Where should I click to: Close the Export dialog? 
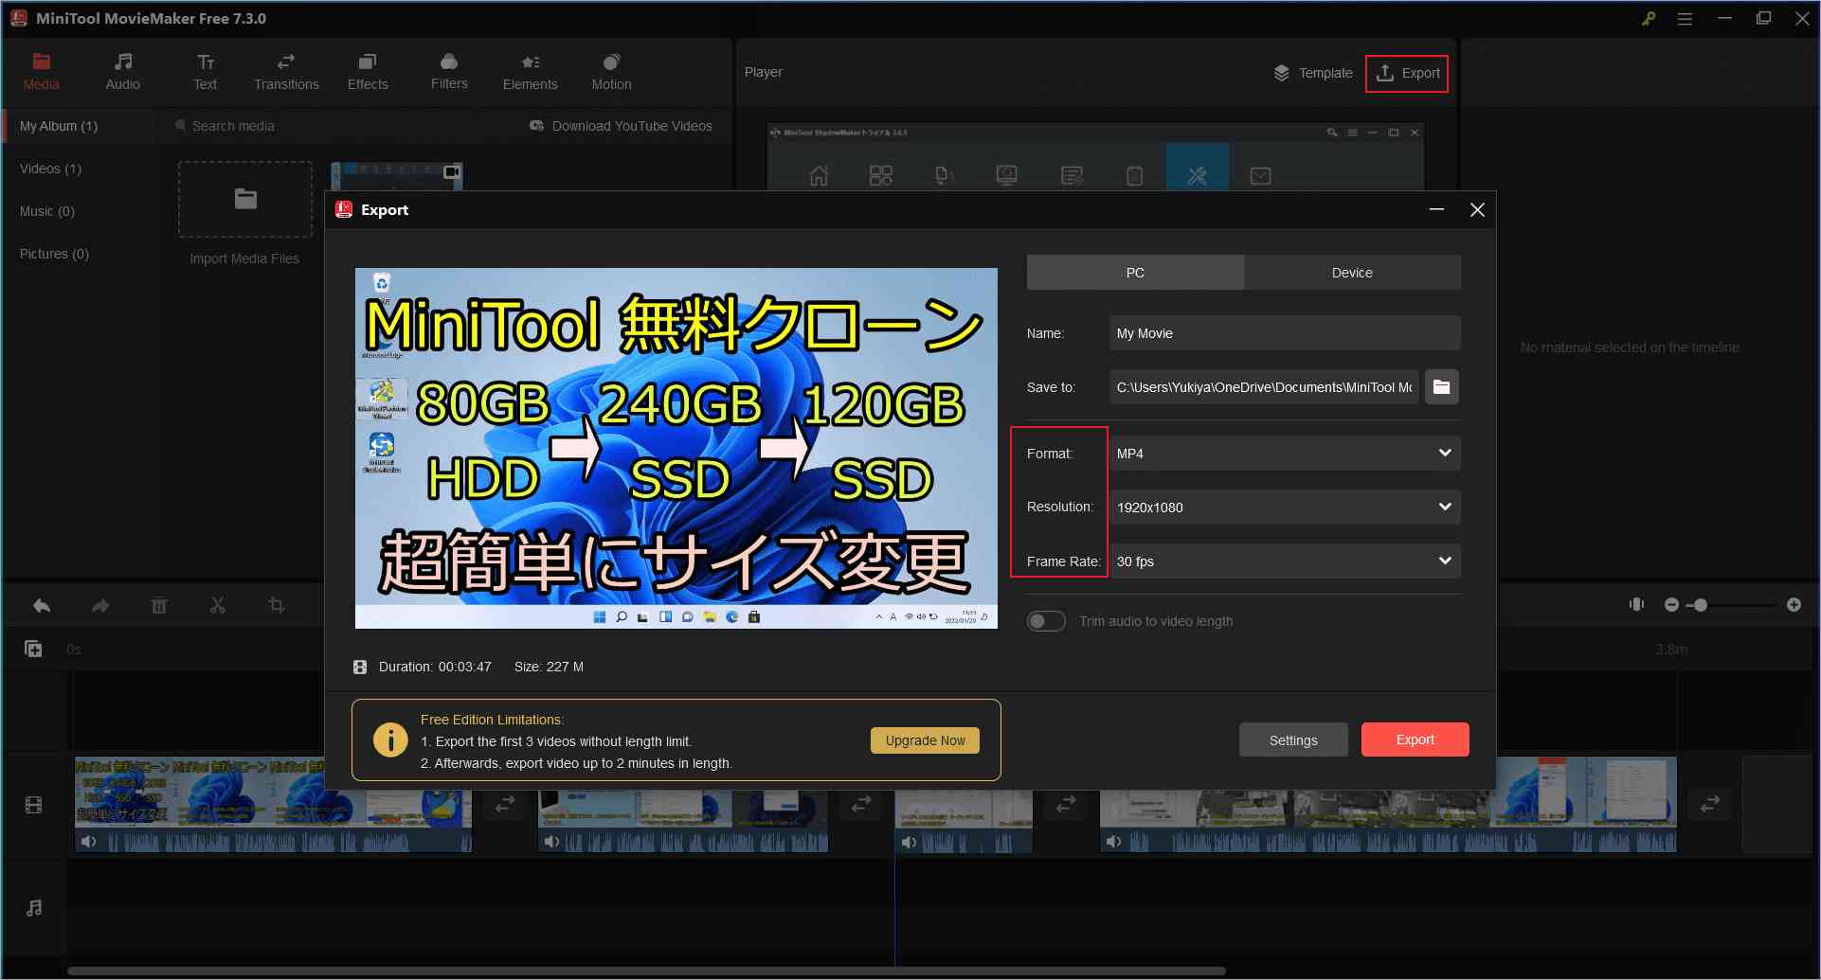click(x=1477, y=209)
